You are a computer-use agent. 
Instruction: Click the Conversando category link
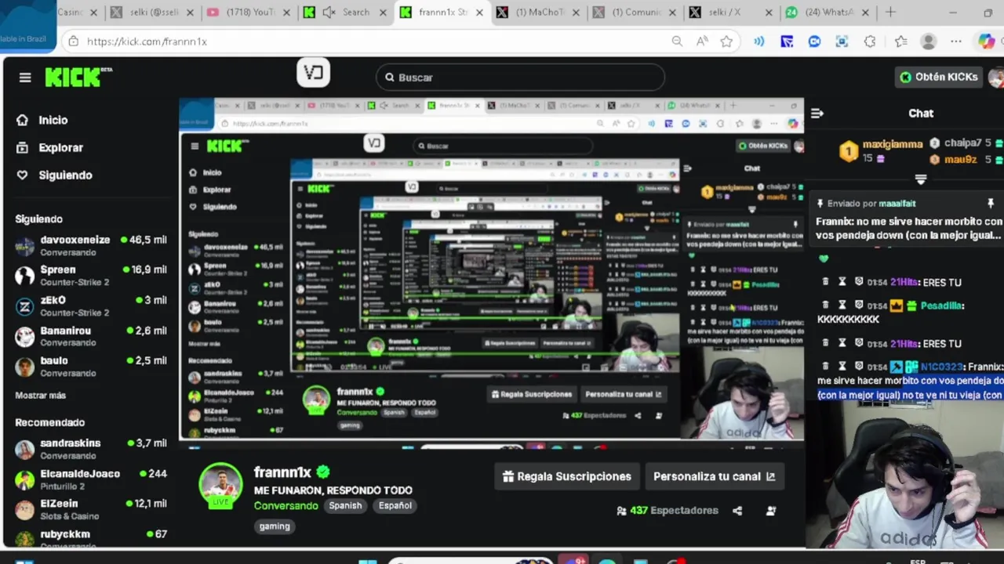point(286,505)
